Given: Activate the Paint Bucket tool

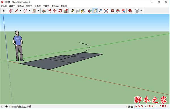Looking at the screenshot, I should (83, 11).
